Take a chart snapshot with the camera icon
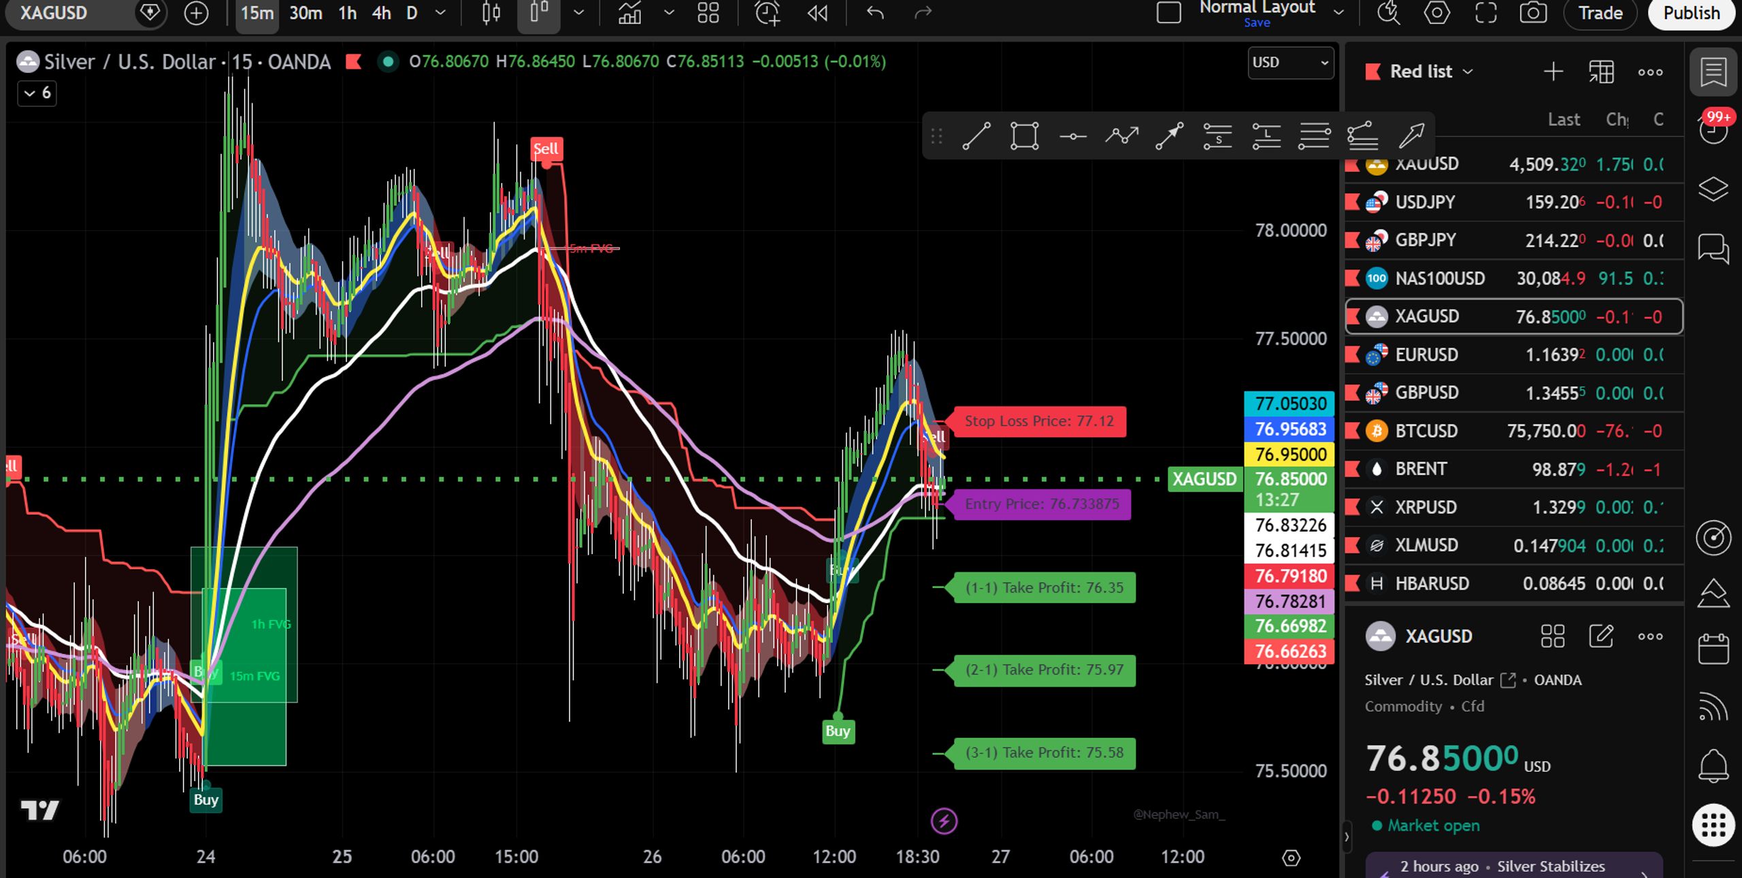 pyautogui.click(x=1533, y=13)
